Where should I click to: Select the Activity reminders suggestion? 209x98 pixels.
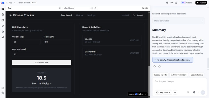click(x=179, y=75)
